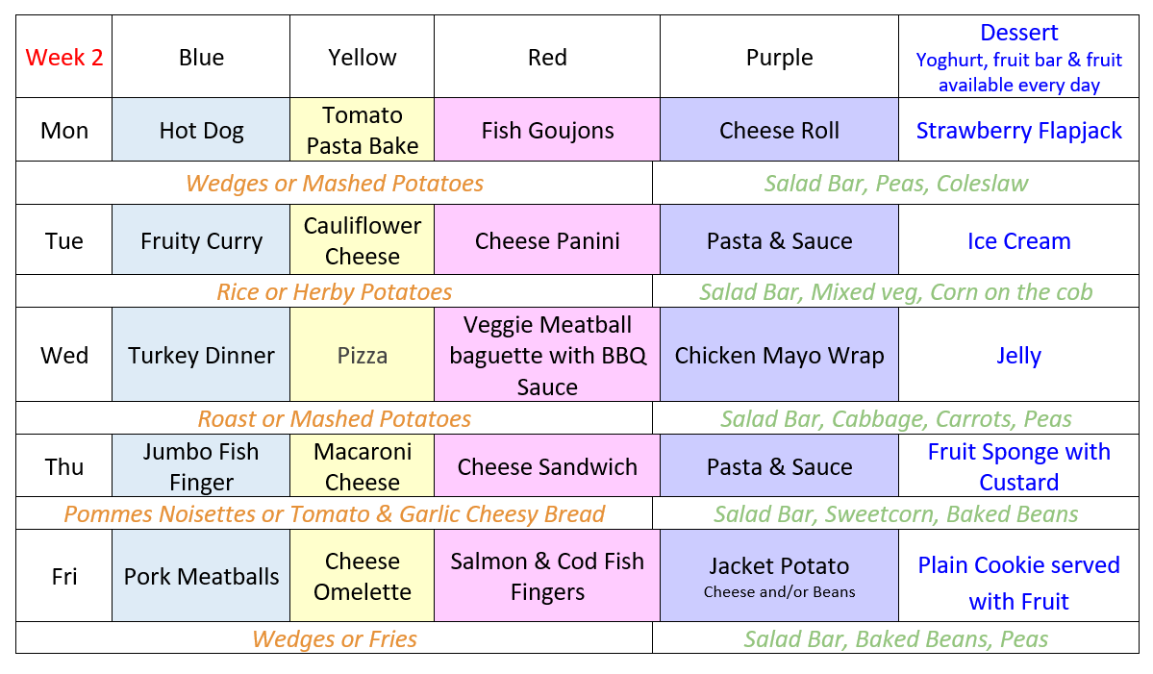Viewport: 1153px width, 674px height.
Task: Click the Ice Cream dessert entry
Action: [1018, 240]
